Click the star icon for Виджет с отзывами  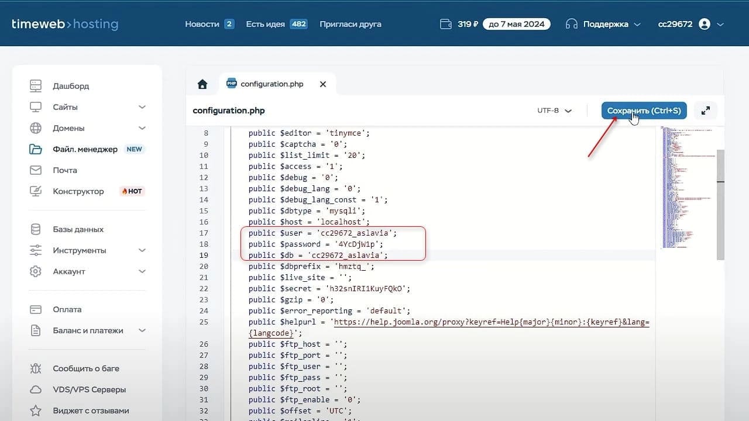point(36,410)
